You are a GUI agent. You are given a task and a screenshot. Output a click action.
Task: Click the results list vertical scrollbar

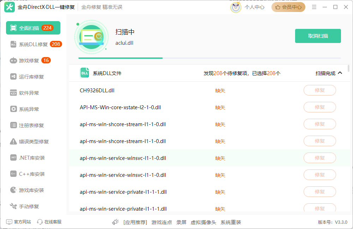point(348,69)
